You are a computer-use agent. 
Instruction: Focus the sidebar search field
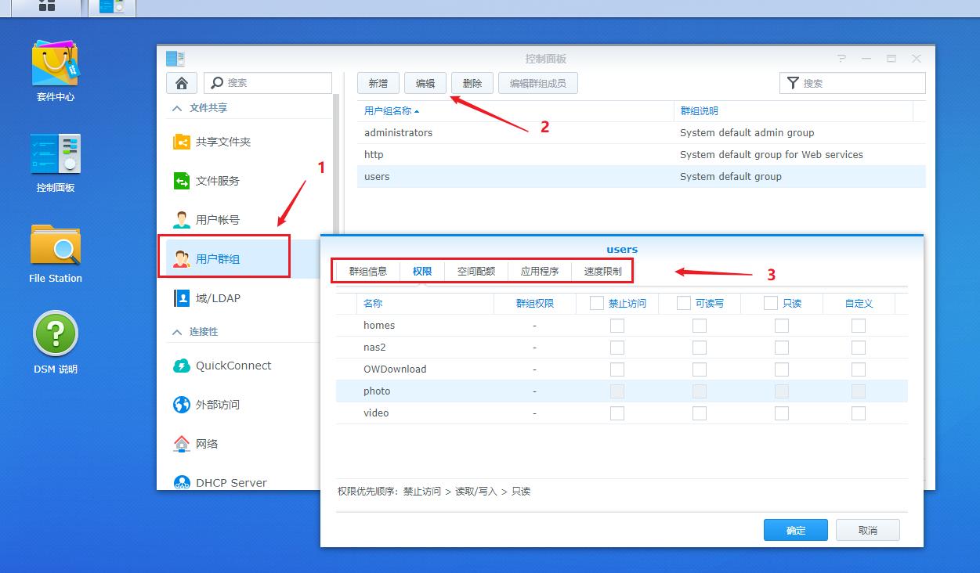point(268,83)
